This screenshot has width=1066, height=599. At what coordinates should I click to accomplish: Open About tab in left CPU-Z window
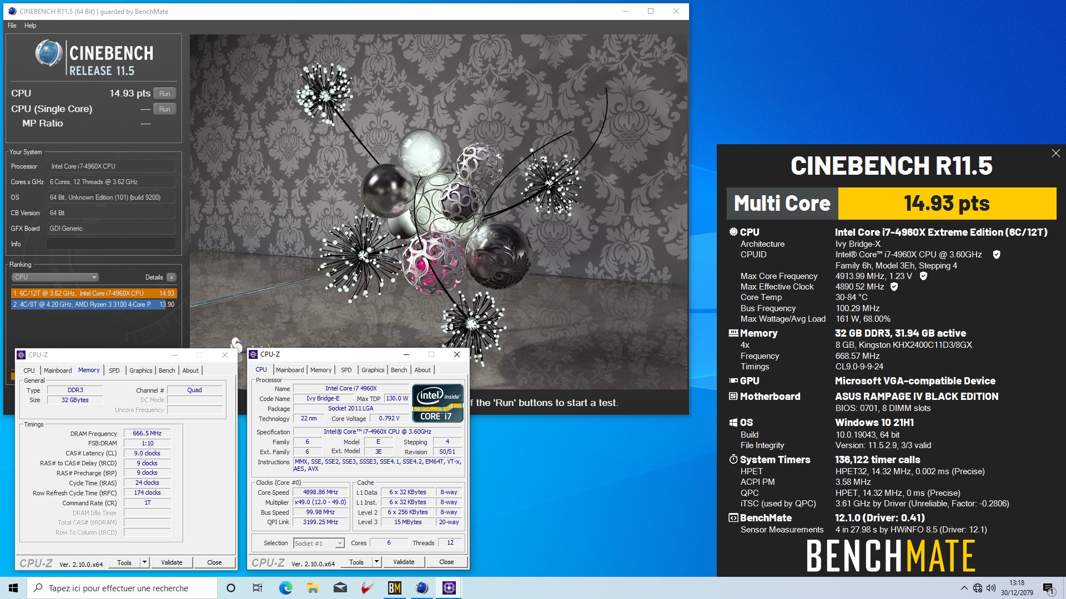click(x=190, y=370)
